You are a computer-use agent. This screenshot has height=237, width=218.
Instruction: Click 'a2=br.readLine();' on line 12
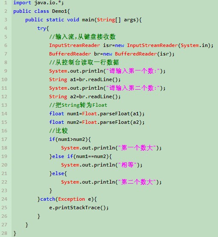[x=95, y=97]
